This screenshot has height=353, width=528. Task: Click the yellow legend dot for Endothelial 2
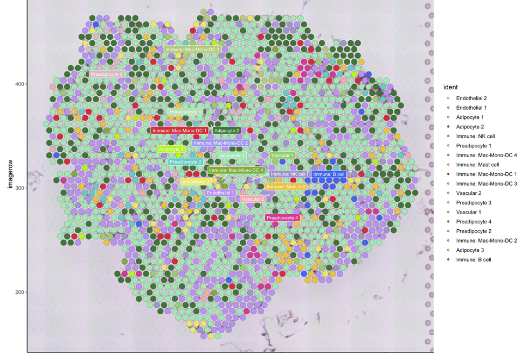point(448,98)
